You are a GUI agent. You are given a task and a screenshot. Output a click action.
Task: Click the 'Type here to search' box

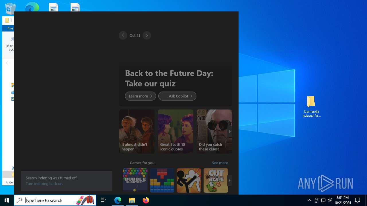(x=55, y=200)
